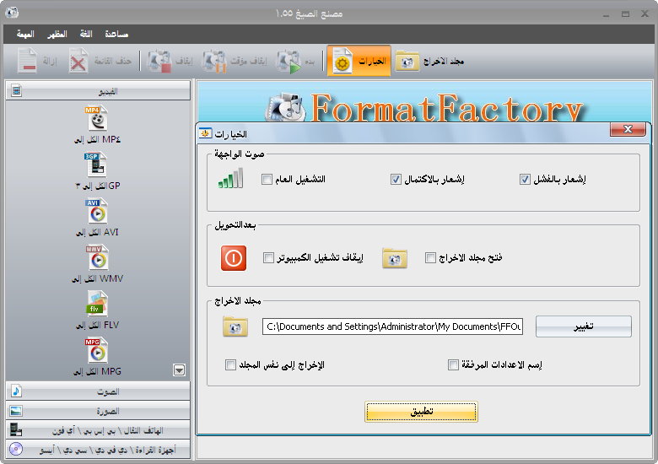Screen dimensions: 658x464
Task: Close the الخيارات options dialog
Action: 628,129
